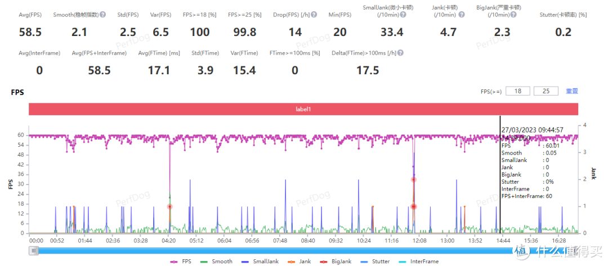Click the FPS>=18 percentage value 100

[x=200, y=32]
